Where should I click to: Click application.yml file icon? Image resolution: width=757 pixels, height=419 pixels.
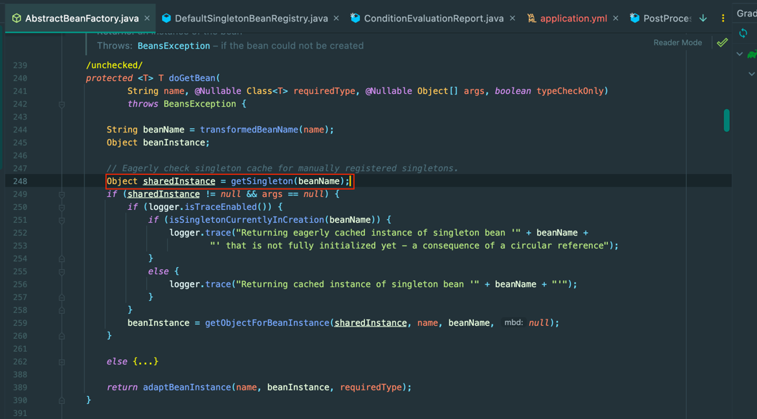[531, 19]
